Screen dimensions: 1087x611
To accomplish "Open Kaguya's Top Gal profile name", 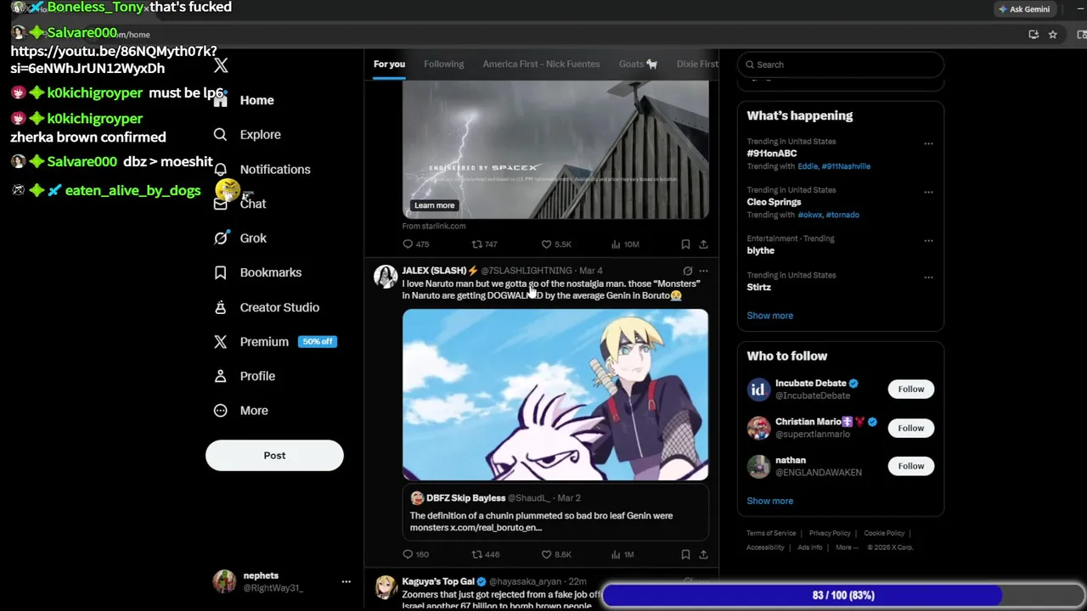I will point(438,581).
